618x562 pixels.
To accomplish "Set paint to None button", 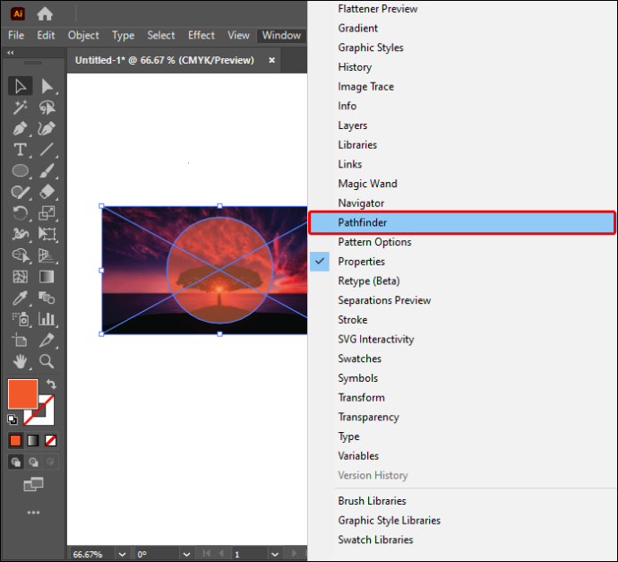I will pyautogui.click(x=50, y=440).
